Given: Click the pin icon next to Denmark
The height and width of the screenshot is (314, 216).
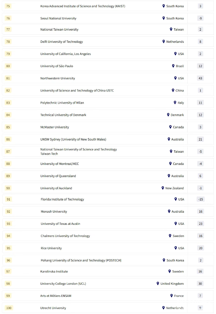Looking at the screenshot, I should [x=168, y=115].
